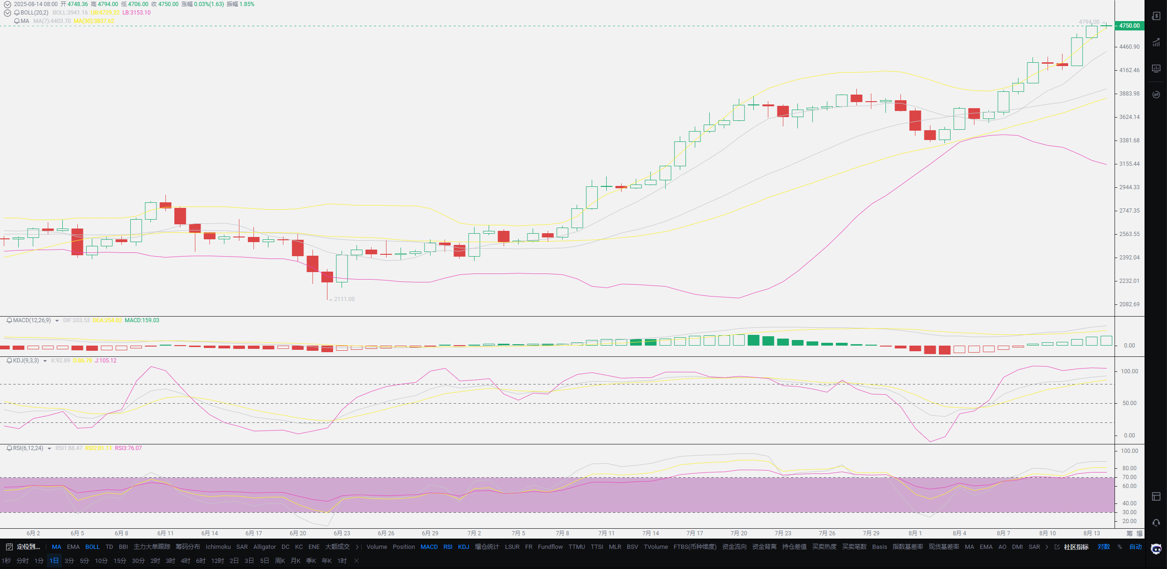The height and width of the screenshot is (569, 1167).
Task: Click the 7月 20 date label on time axis
Action: (x=739, y=533)
